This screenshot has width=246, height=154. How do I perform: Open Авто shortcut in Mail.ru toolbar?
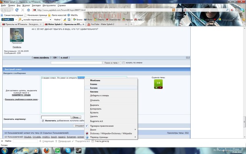point(138,20)
